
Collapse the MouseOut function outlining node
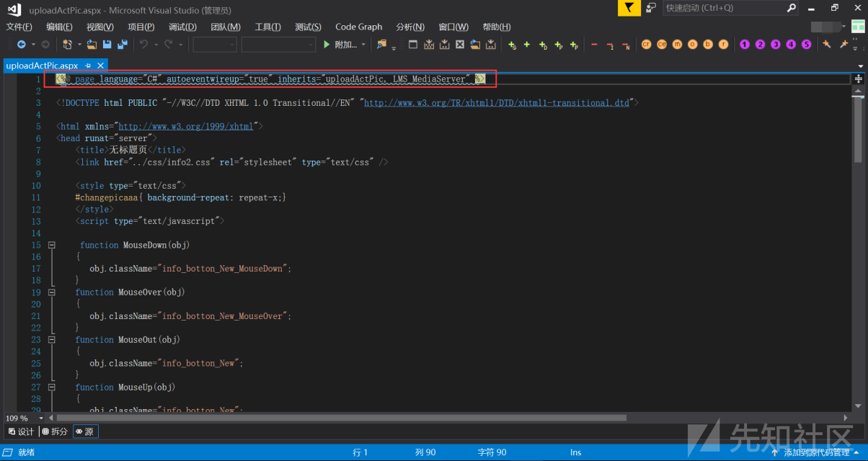click(51, 339)
